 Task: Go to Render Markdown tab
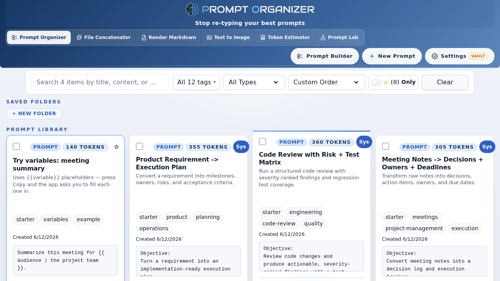168,37
